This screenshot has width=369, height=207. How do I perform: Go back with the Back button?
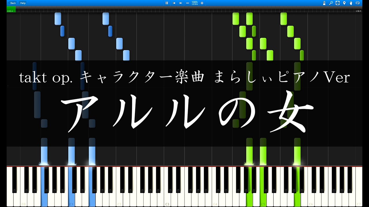(13, 3)
